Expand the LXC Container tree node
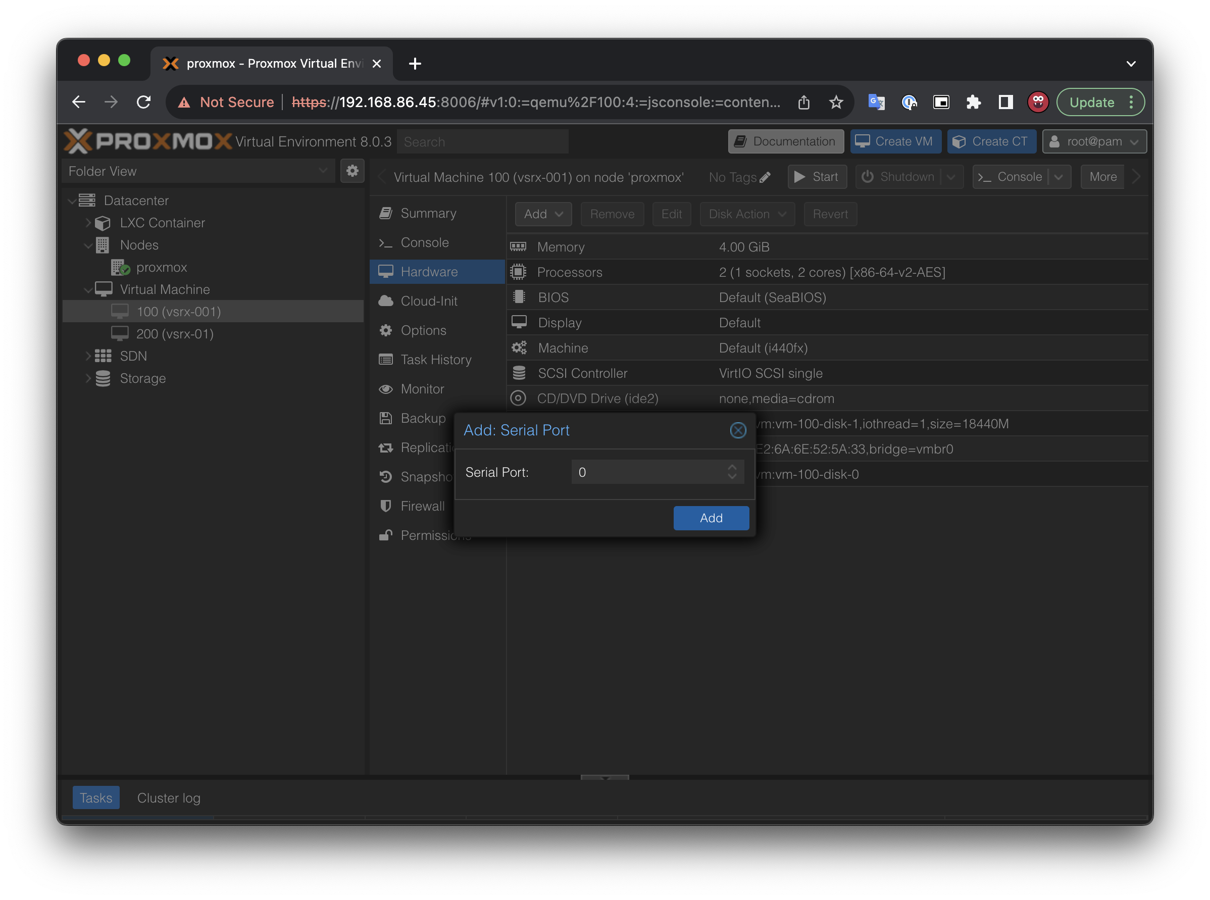 pyautogui.click(x=88, y=223)
